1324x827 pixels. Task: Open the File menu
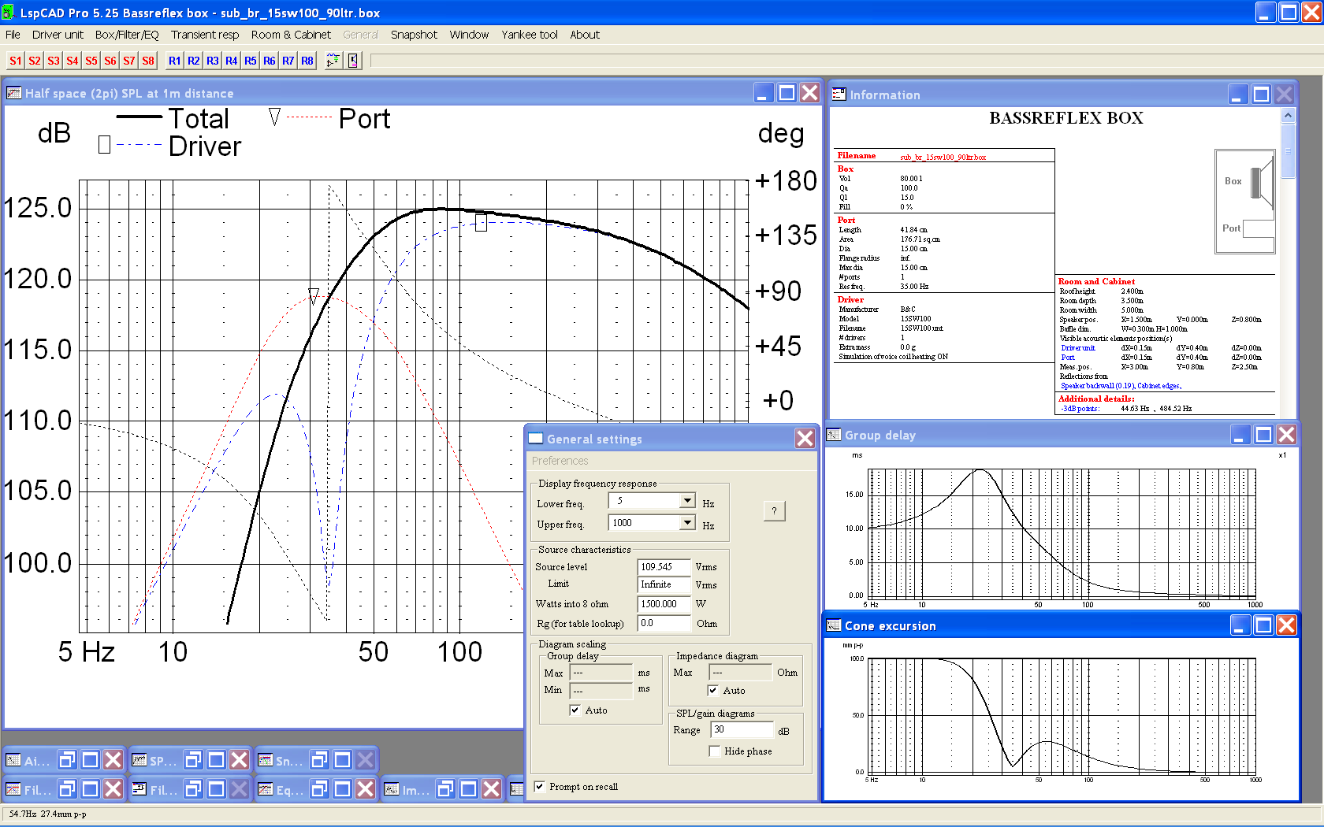click(13, 35)
